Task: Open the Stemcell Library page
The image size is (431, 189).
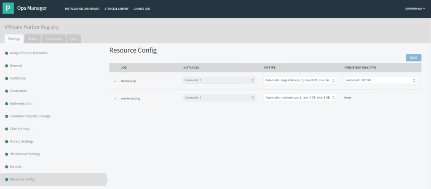Action: (116, 9)
